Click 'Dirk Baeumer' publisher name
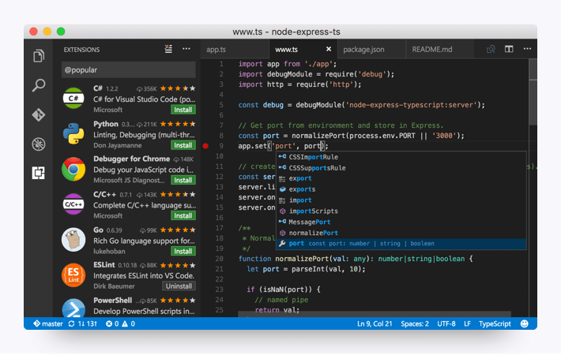Viewport: 561px width, 355px height. click(114, 286)
